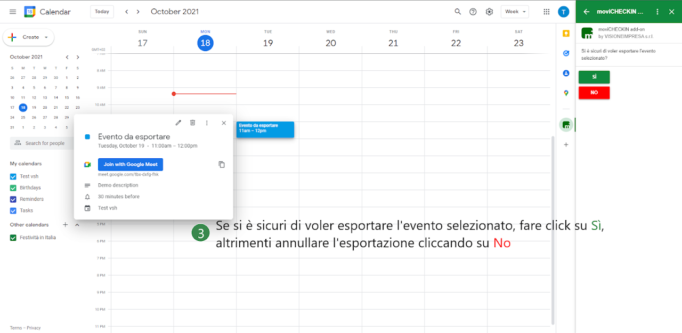Select Wednesday 20 day header
This screenshot has width=682, height=333.
pos(331,43)
